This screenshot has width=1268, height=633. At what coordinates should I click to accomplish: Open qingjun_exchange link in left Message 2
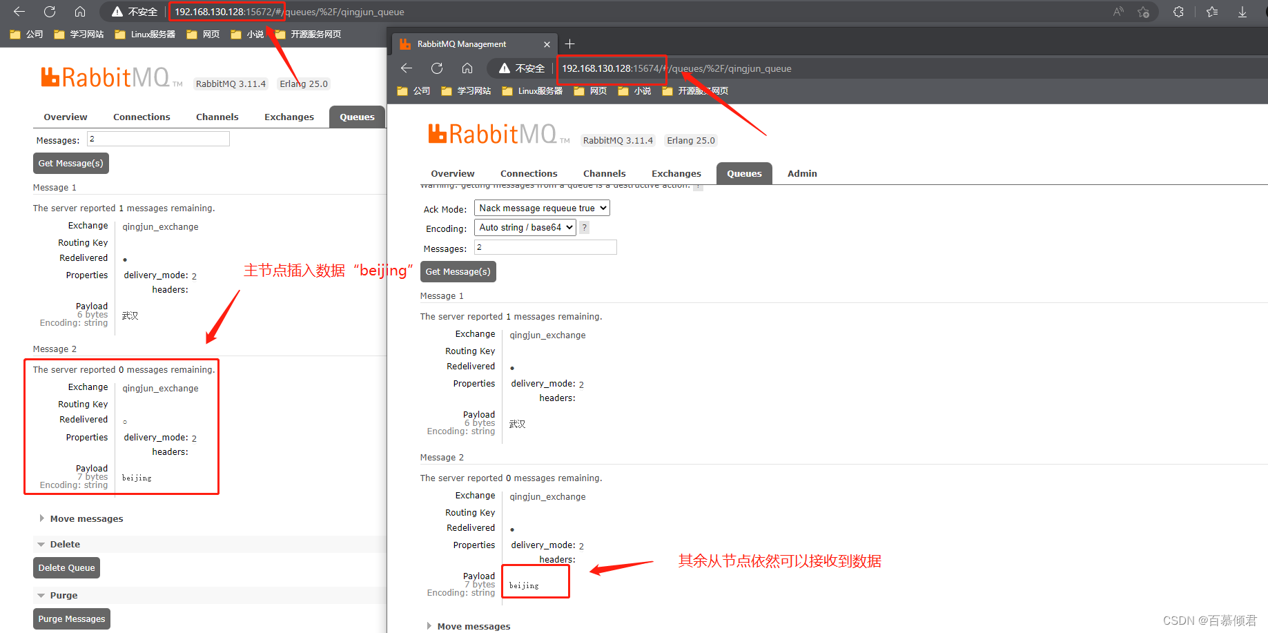pos(160,388)
